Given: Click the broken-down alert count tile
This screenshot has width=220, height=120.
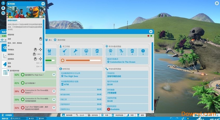Looking at the screenshot, I should [143, 52].
